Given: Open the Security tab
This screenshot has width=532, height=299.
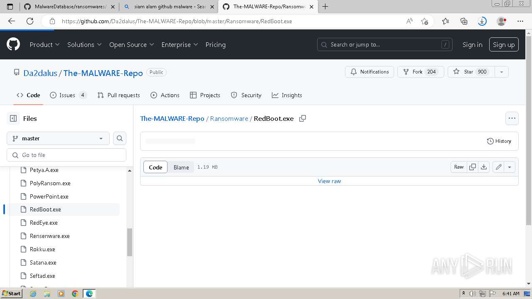Looking at the screenshot, I should pyautogui.click(x=246, y=95).
